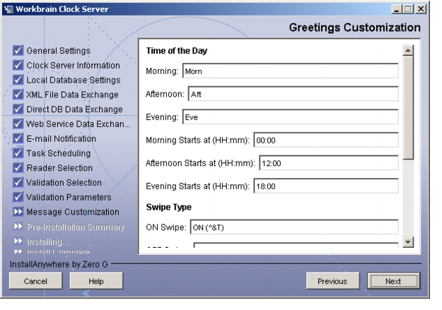Viewport: 442px width, 310px height.
Task: Click the Reader Selection checkmark icon
Action: pos(18,167)
